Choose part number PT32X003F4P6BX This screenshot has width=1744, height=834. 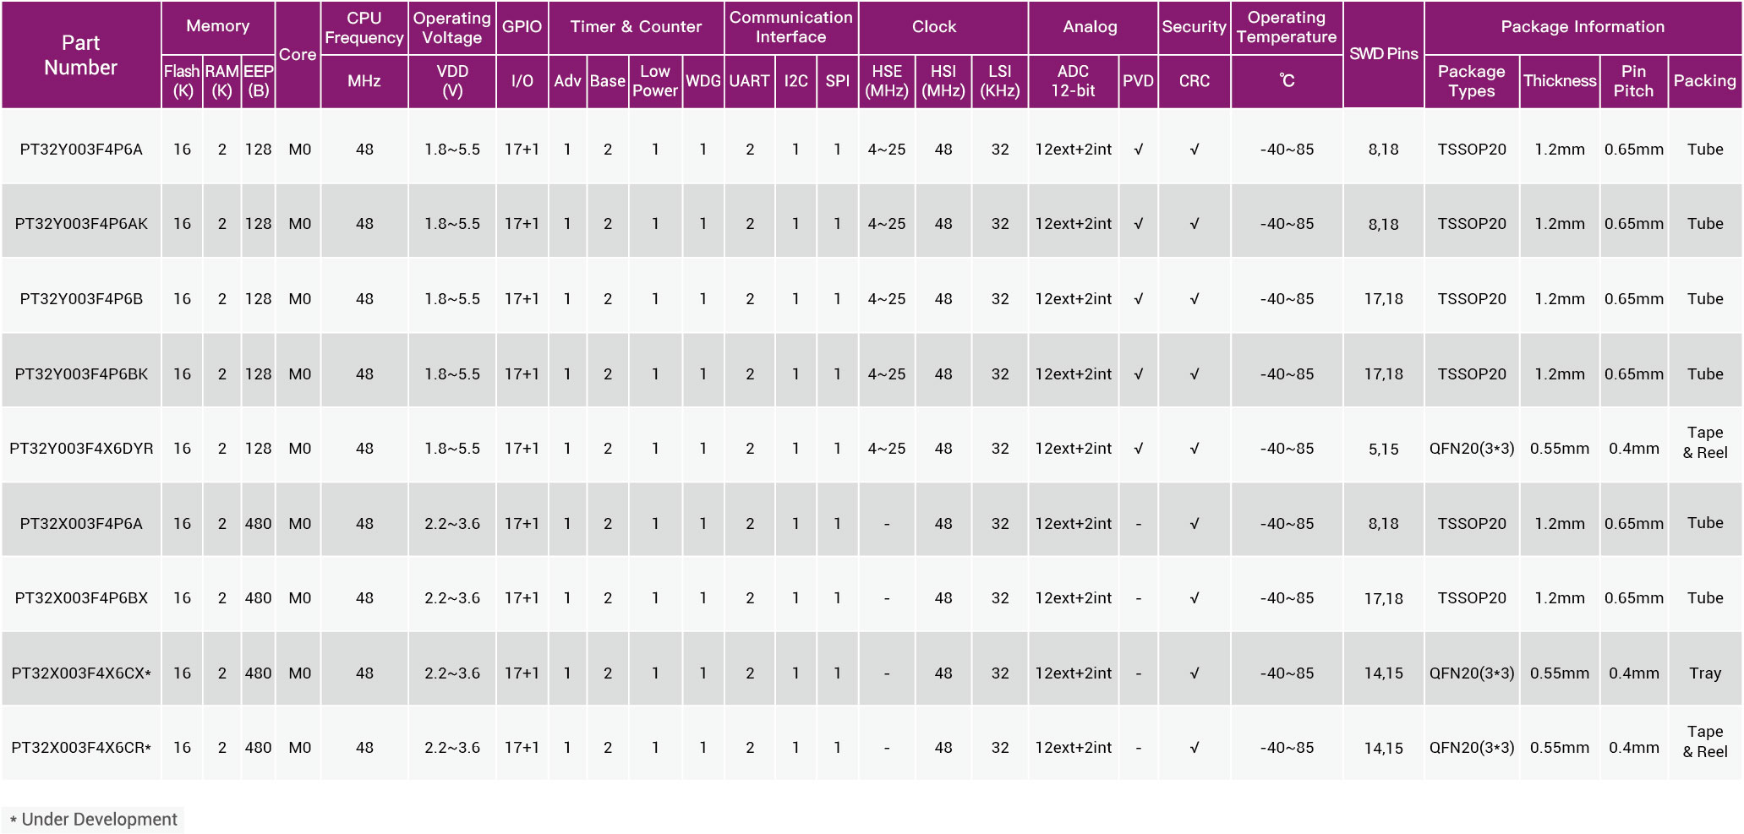tap(81, 598)
